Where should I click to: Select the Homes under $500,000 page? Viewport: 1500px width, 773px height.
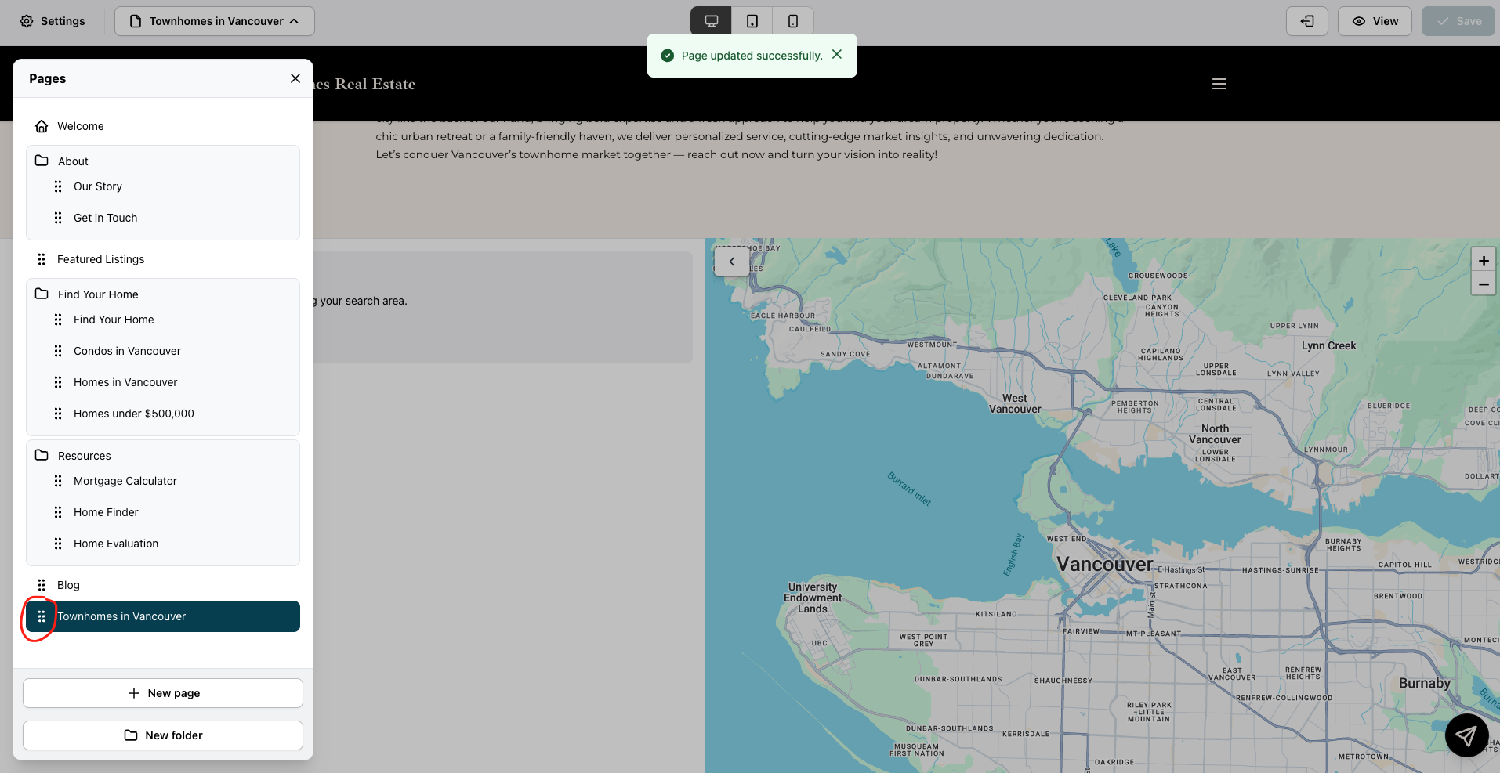point(134,414)
